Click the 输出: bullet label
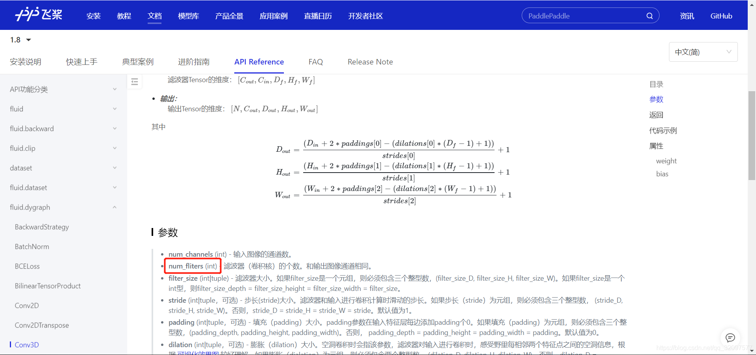The image size is (756, 355). 169,98
